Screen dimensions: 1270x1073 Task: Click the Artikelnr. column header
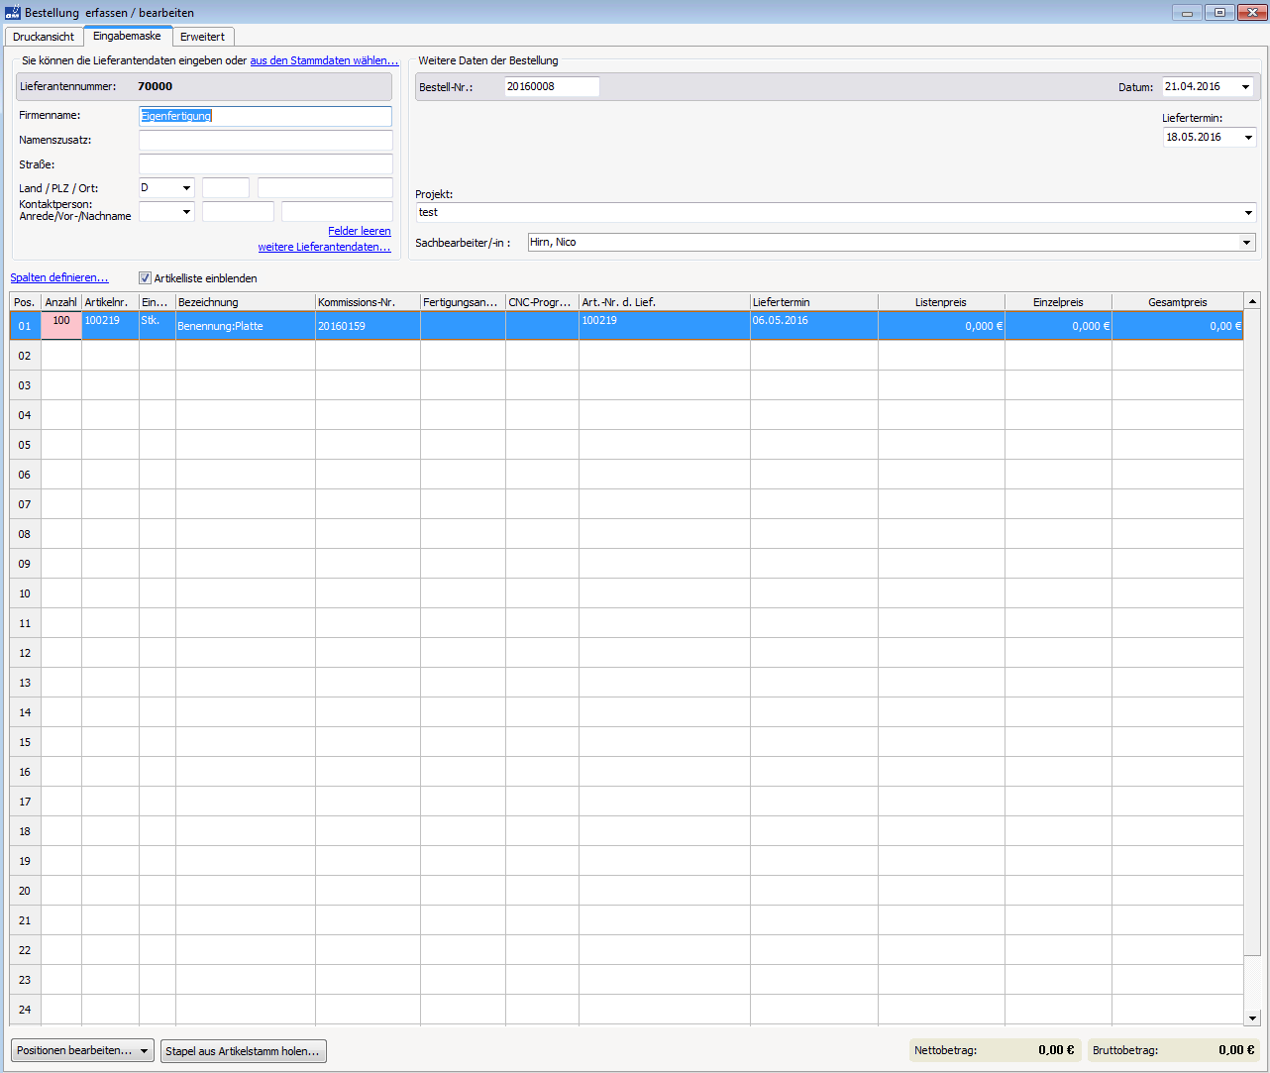pyautogui.click(x=110, y=302)
